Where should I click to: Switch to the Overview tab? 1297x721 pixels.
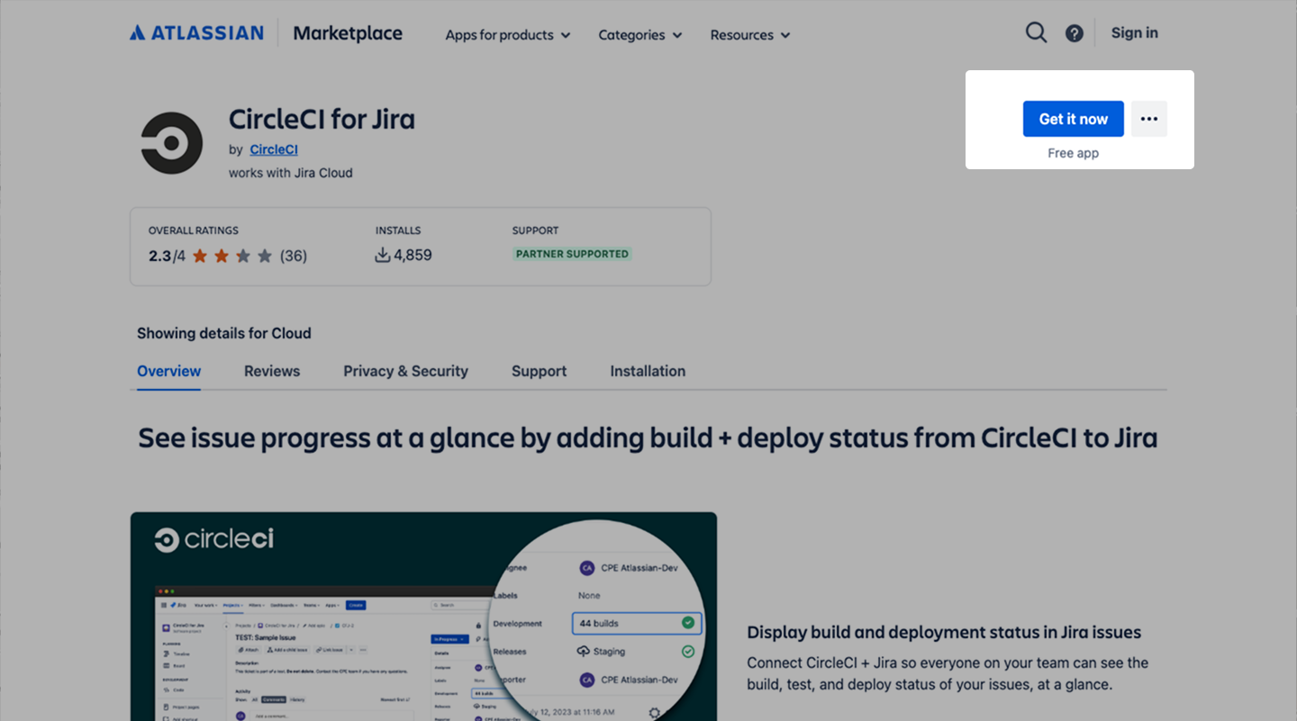(168, 371)
